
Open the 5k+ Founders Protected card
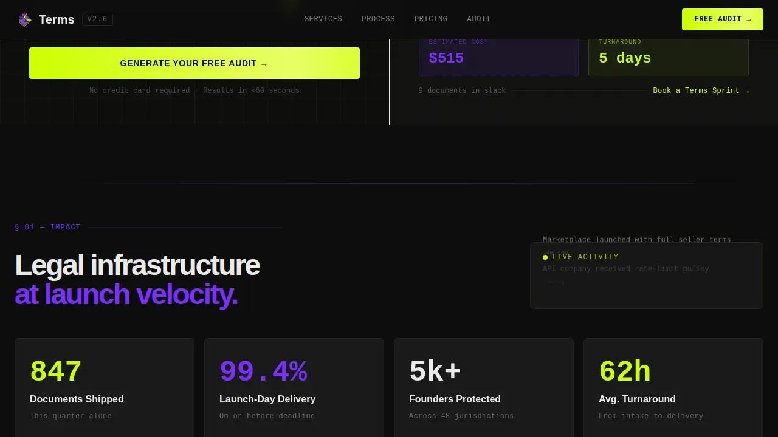[x=484, y=388]
